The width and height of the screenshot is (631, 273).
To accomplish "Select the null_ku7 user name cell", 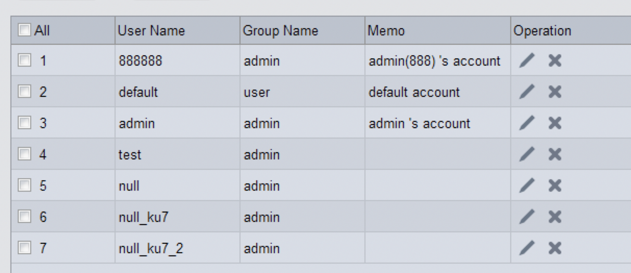I will [178, 217].
